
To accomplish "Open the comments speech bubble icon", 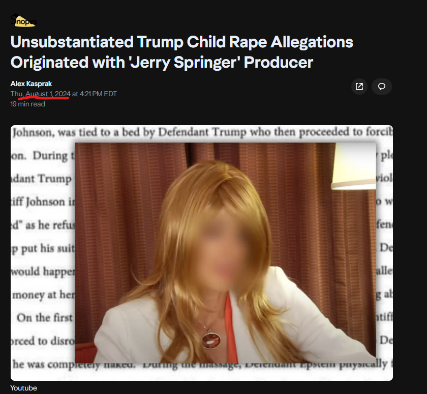I will coord(382,87).
